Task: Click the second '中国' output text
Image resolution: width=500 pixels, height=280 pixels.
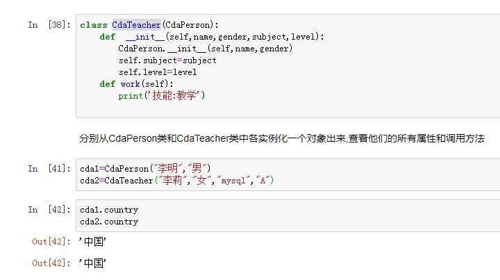Action: 92,263
